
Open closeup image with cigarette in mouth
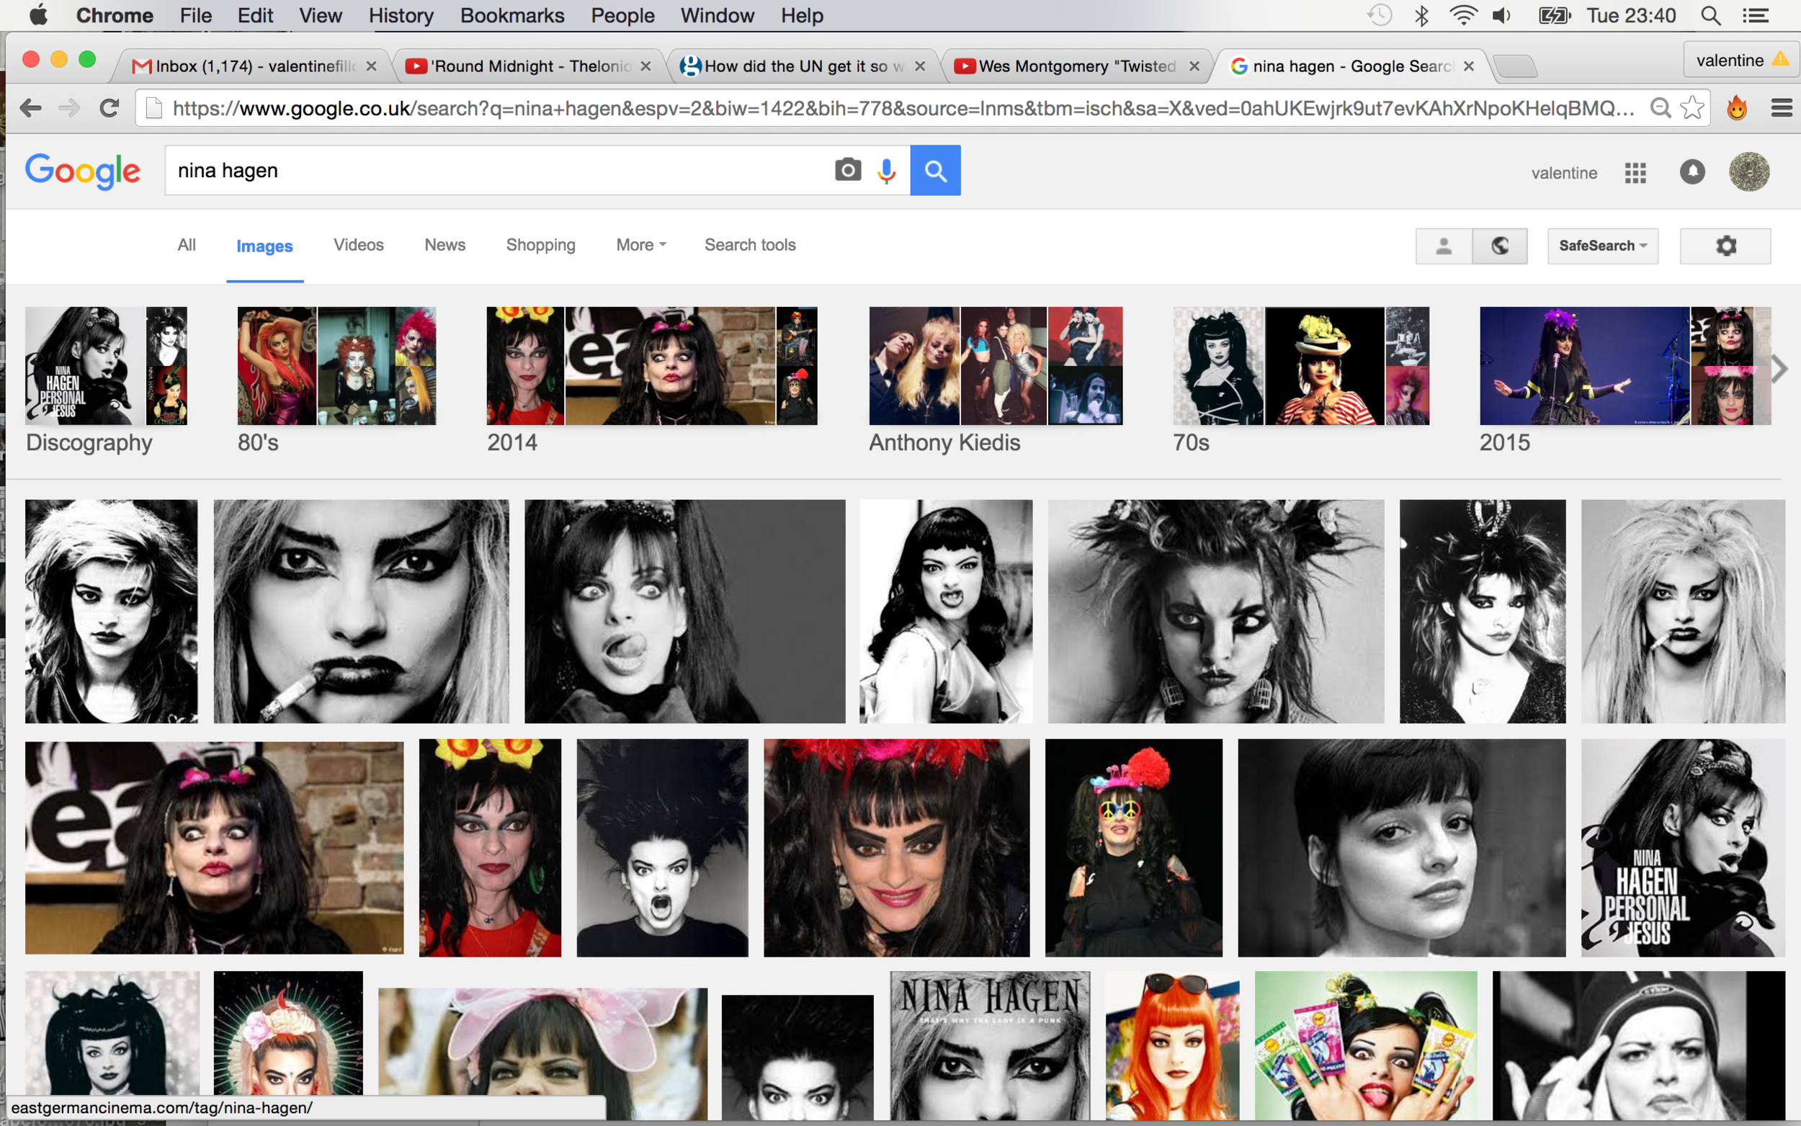coord(361,611)
